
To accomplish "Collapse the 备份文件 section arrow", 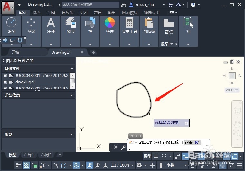I will pyautogui.click(x=72, y=69).
